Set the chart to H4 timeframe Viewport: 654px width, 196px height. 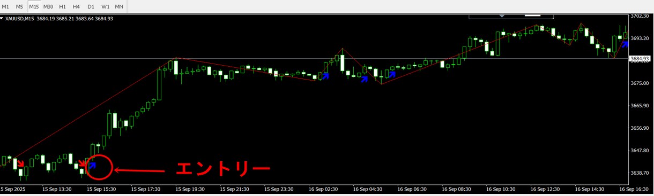pyautogui.click(x=77, y=6)
